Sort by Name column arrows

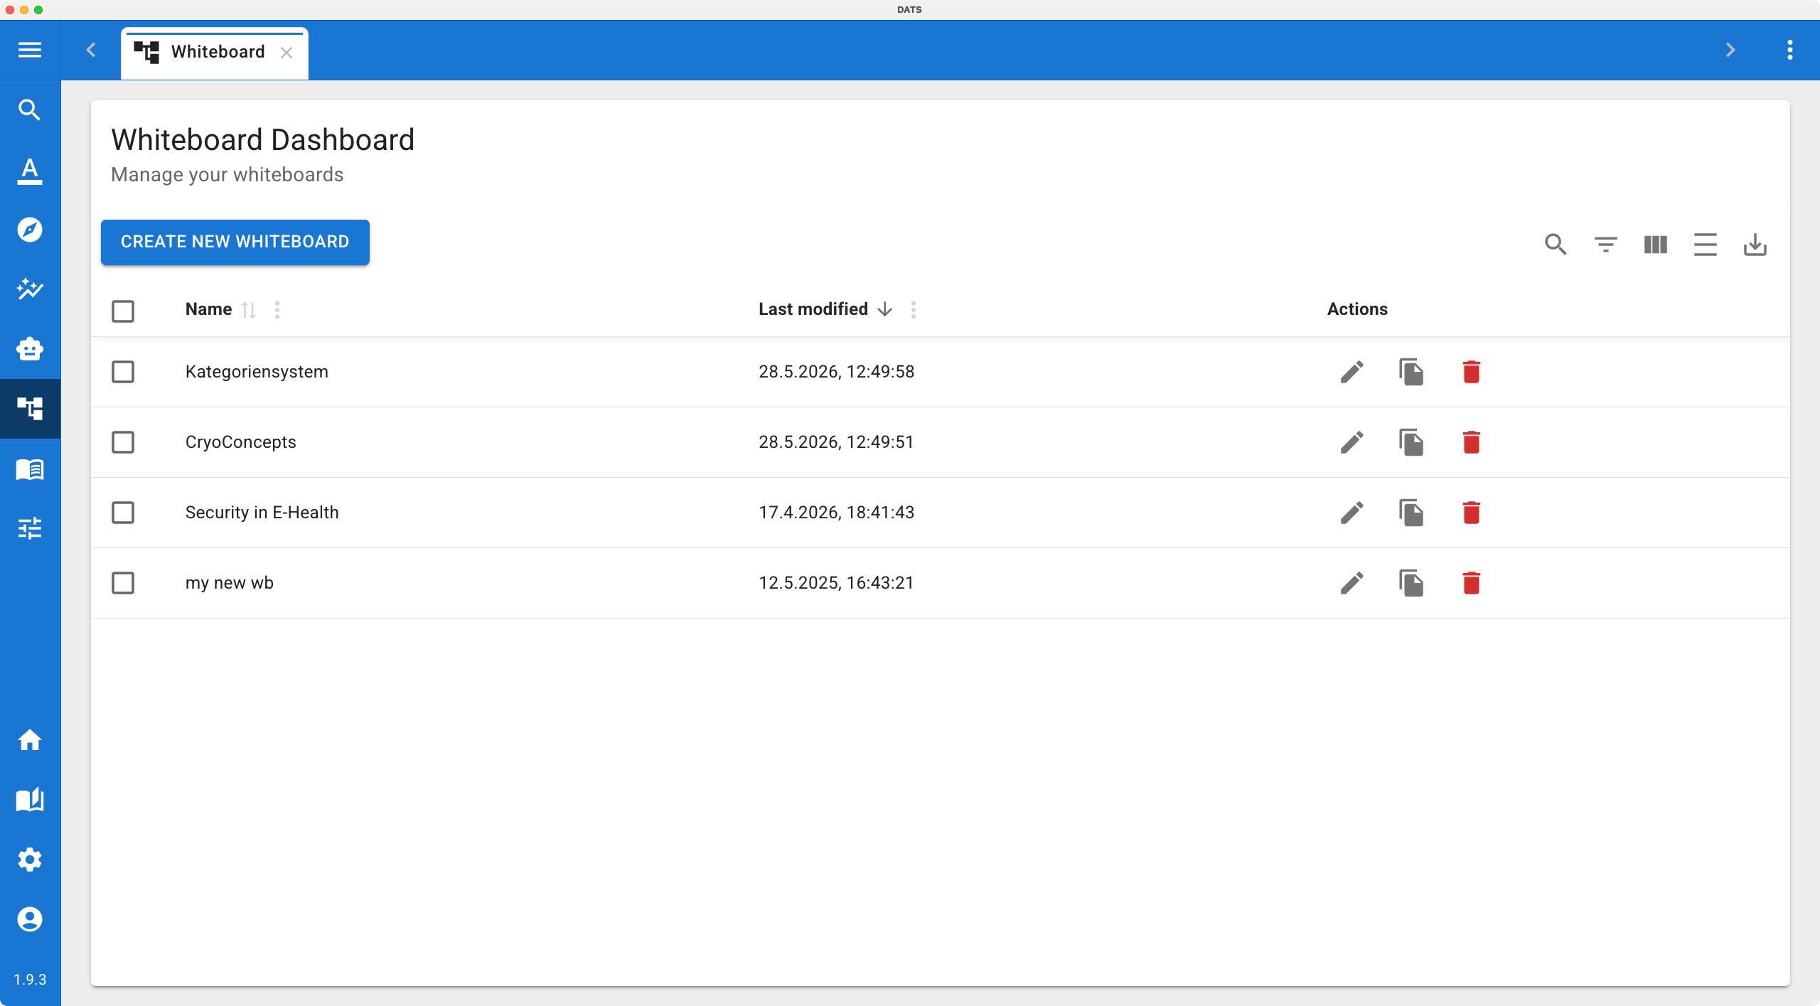pyautogui.click(x=248, y=310)
